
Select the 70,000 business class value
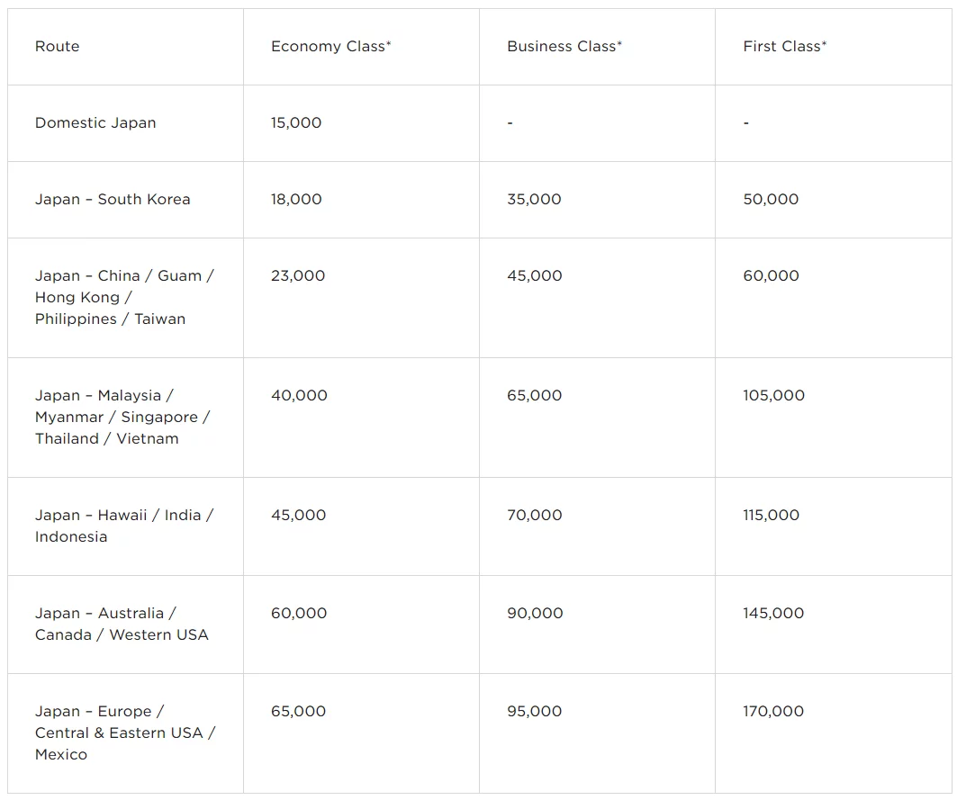[534, 516]
